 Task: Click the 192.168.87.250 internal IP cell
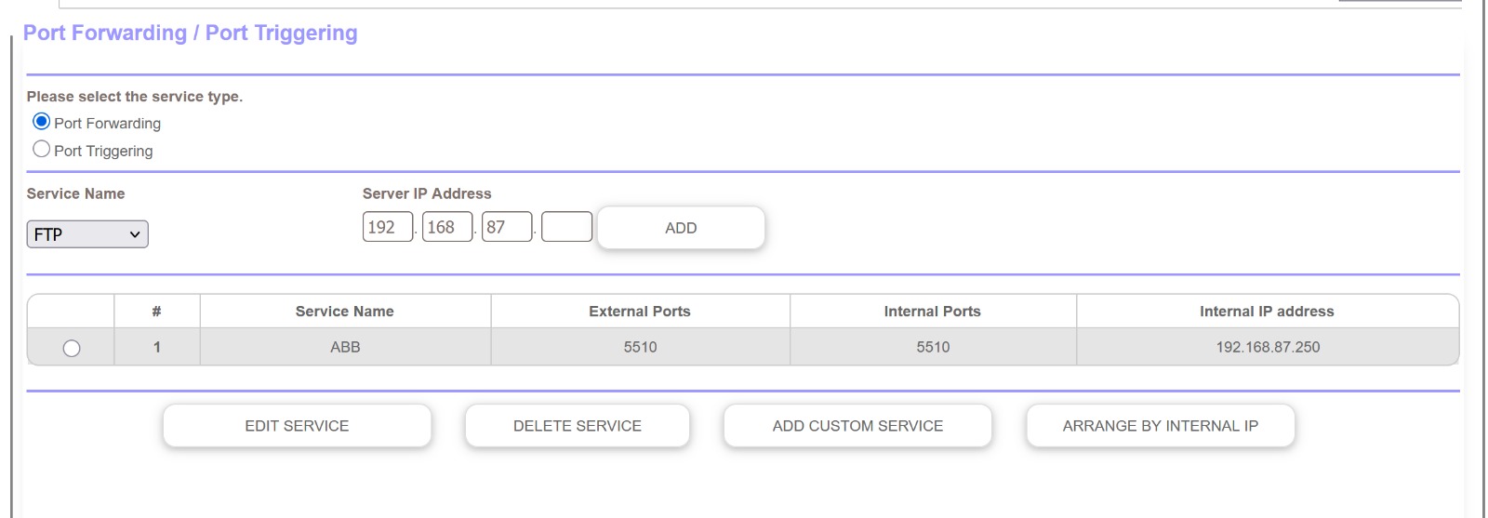[x=1268, y=347]
